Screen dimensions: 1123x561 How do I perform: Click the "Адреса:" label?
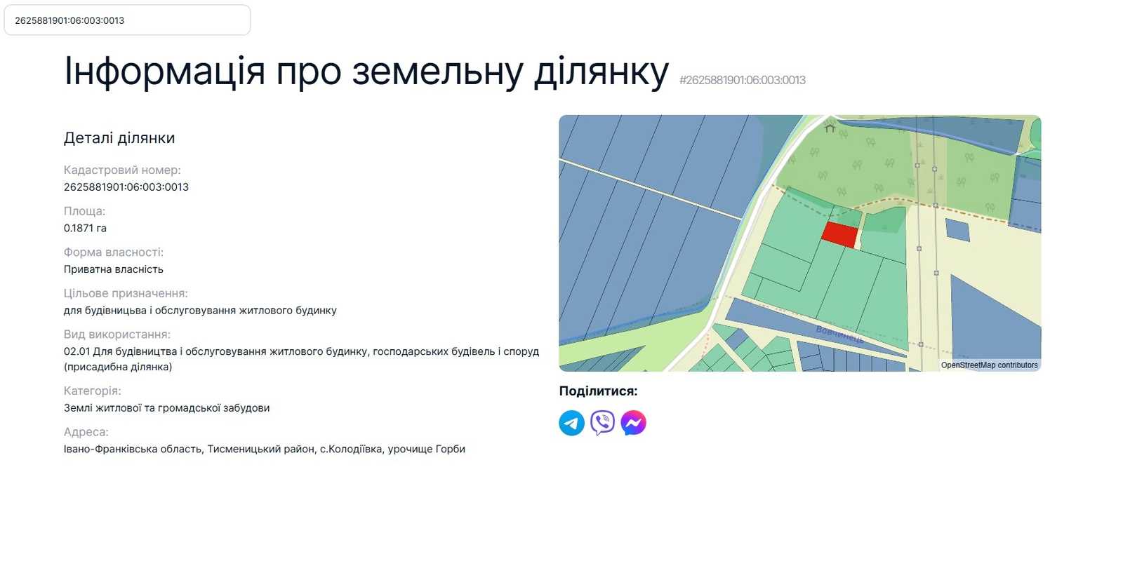(86, 432)
